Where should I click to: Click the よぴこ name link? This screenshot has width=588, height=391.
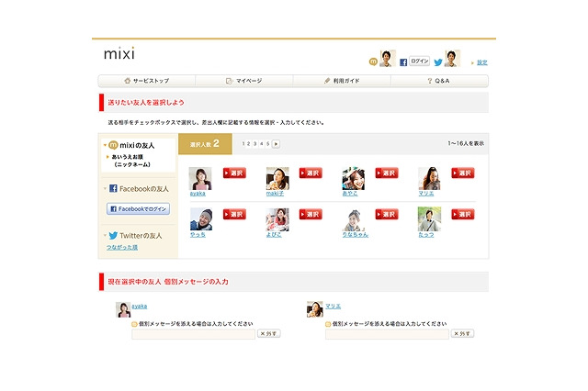[274, 235]
